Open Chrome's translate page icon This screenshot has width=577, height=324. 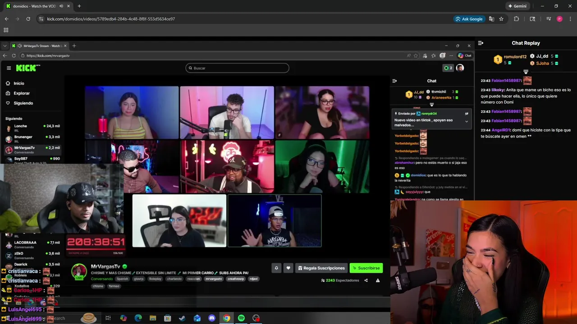tap(491, 19)
